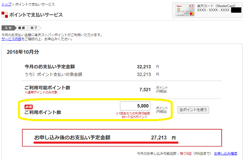The image size is (245, 160).
Task: Click the XXXX - XXXX - XXXX card number
Action: tap(213, 10)
